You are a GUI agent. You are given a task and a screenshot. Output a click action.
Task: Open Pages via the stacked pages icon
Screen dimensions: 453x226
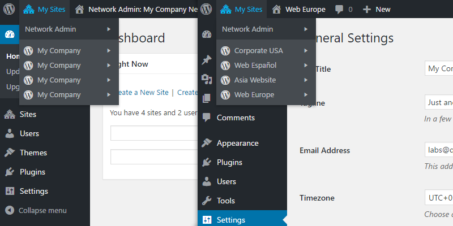coord(207,98)
